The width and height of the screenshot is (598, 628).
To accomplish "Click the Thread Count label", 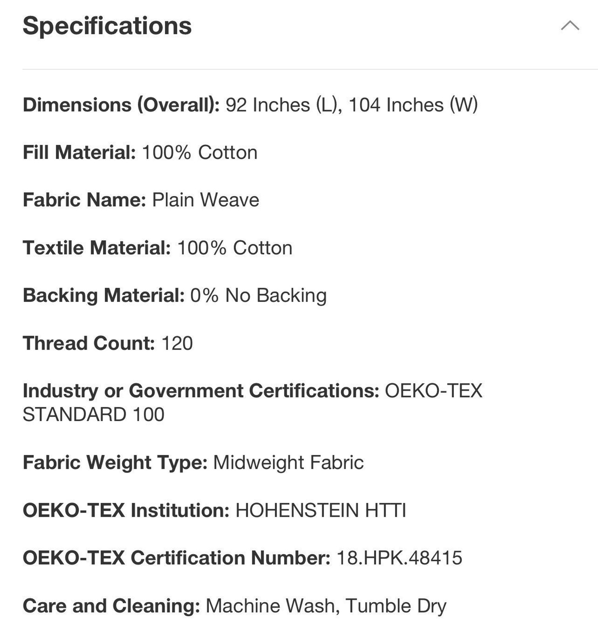I will [x=89, y=343].
